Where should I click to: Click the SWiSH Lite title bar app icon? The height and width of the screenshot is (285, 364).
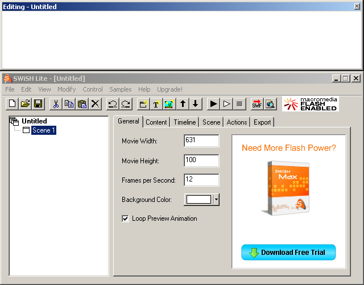click(7, 79)
